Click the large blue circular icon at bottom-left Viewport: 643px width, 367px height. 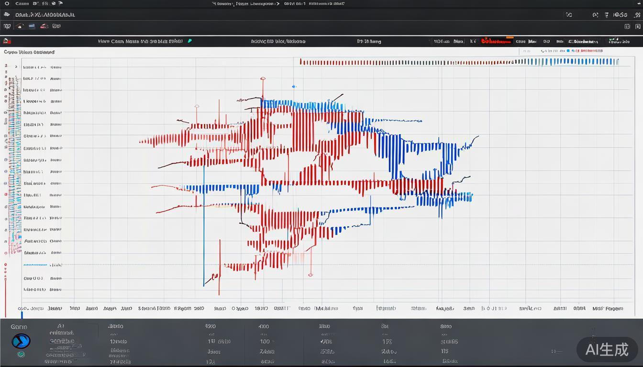coord(21,341)
